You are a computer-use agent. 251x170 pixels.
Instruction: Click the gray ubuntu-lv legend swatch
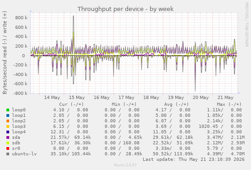(x=8, y=154)
